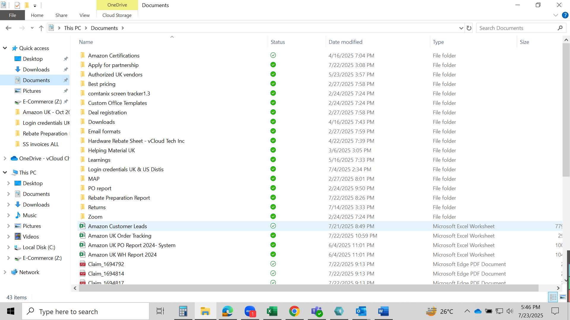Expand the Network tree node
Screen dimensions: 570x320
[x=5, y=272]
